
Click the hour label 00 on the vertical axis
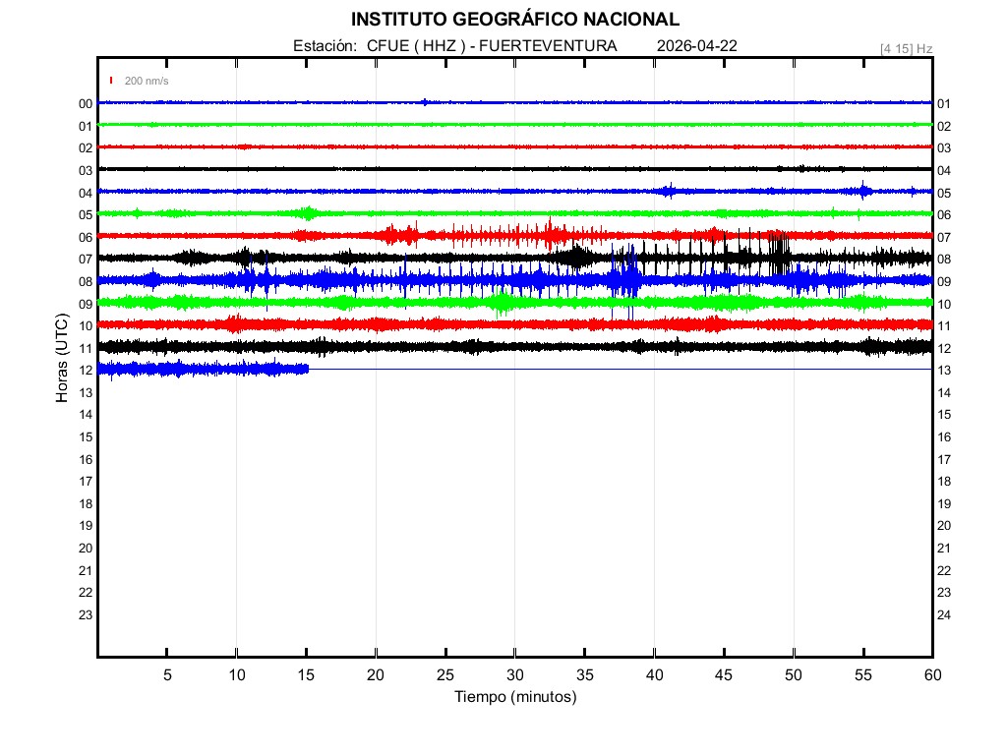(x=86, y=104)
